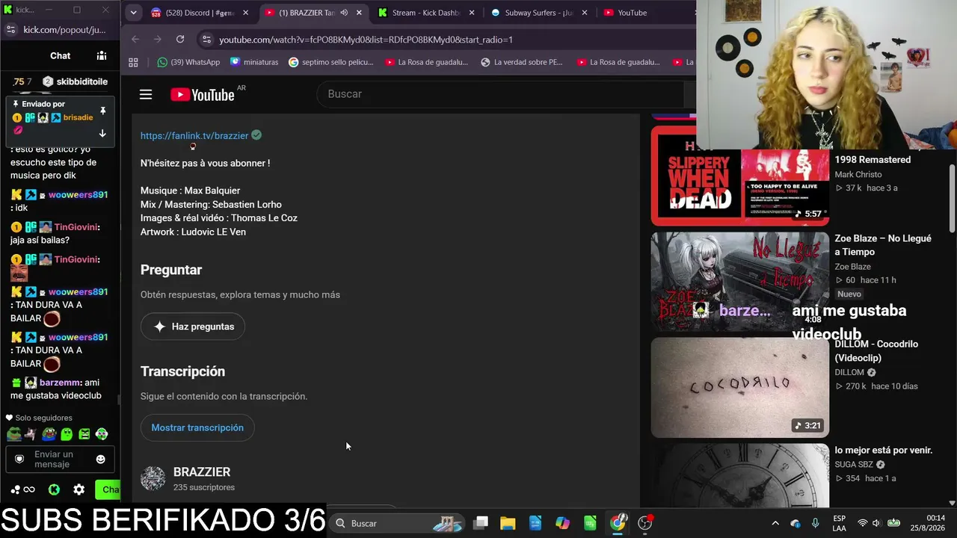Open chat identity shield icon
Viewport: 957px width, 538px height.
click(19, 459)
